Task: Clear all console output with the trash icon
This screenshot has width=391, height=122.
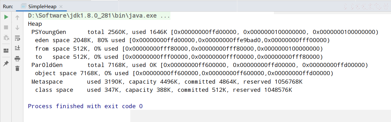Action: [x=17, y=68]
